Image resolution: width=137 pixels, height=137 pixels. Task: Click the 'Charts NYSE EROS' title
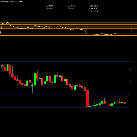point(16,2)
